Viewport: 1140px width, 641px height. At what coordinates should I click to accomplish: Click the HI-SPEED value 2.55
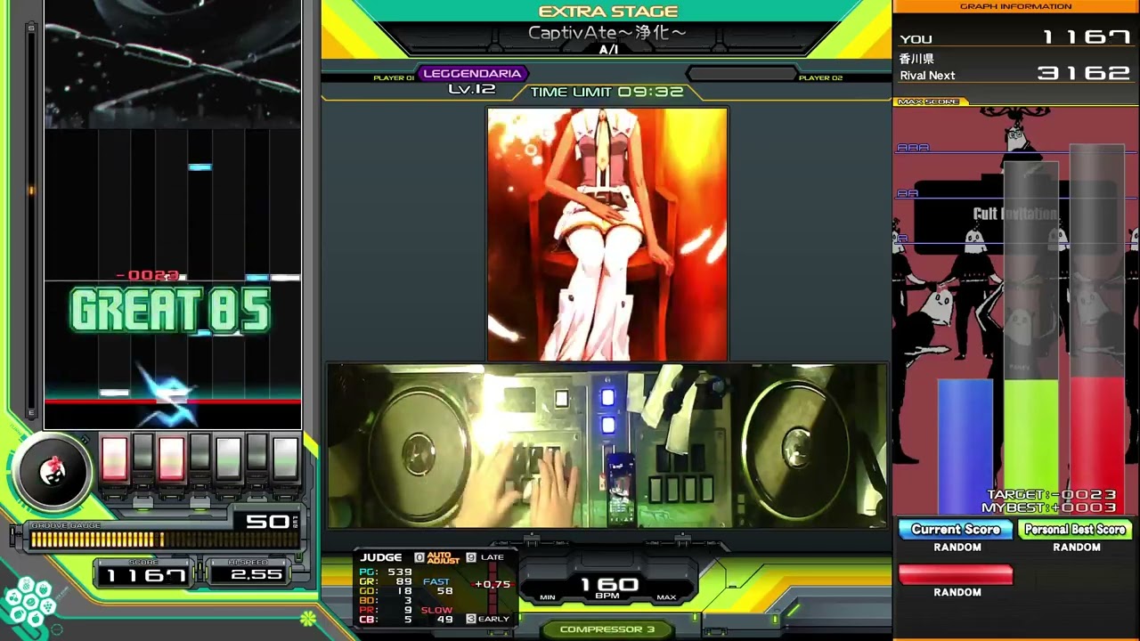click(256, 575)
